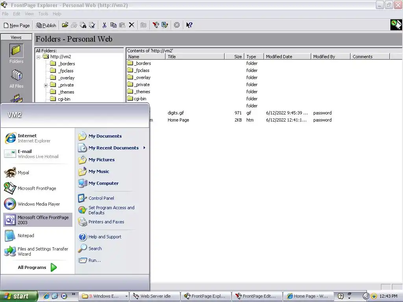The width and height of the screenshot is (403, 302).
Task: Click the Print toolbar icon
Action: (x=74, y=25)
